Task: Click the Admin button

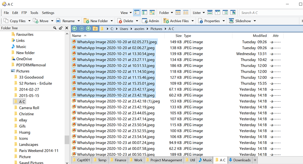Action: [x=151, y=21]
